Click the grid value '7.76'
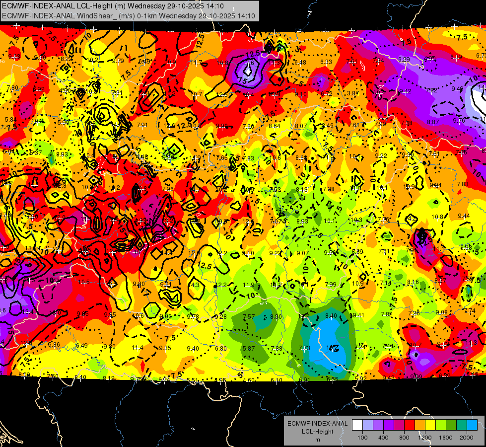 click(x=383, y=220)
